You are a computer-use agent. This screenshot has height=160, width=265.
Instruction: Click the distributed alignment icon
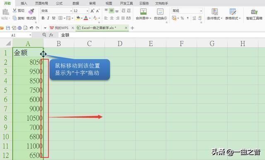point(129,18)
